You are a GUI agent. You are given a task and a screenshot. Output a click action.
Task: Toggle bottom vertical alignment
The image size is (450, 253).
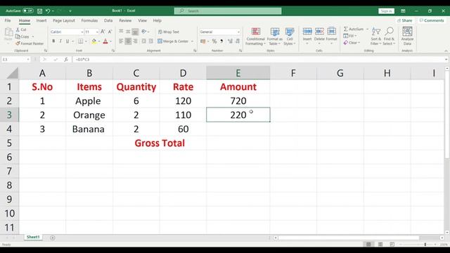click(x=135, y=32)
